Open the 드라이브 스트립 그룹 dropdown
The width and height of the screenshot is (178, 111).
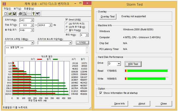click(x=32, y=43)
